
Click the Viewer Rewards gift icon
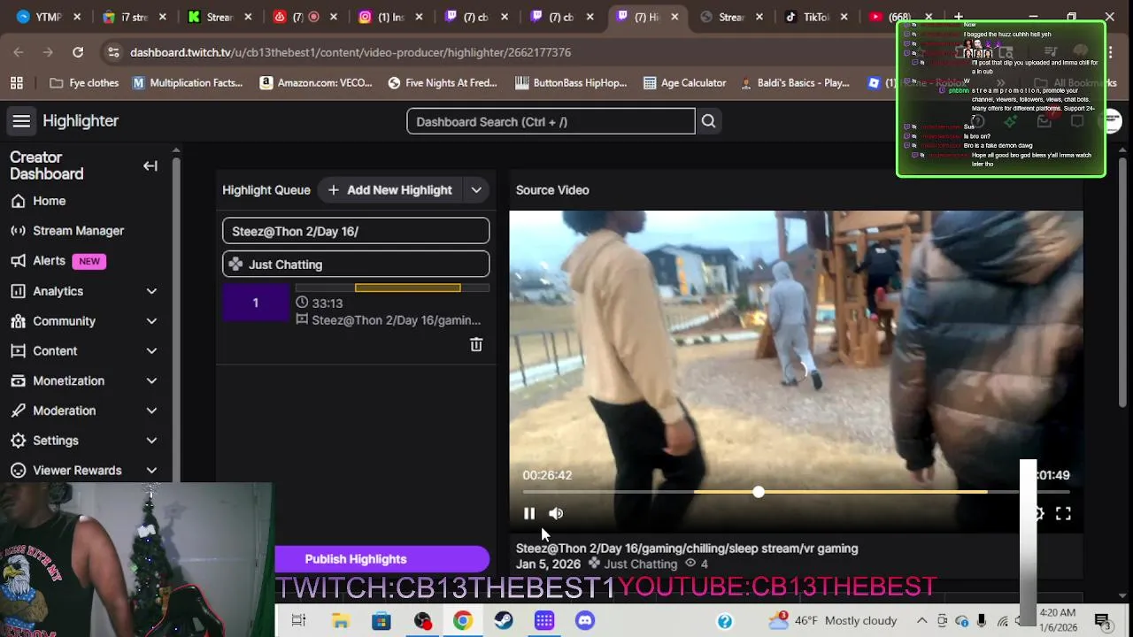point(18,471)
